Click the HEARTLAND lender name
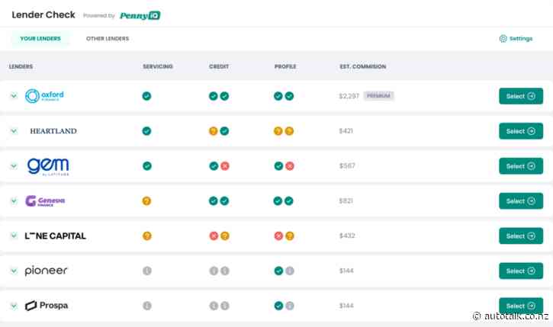This screenshot has height=327, width=553. click(53, 131)
